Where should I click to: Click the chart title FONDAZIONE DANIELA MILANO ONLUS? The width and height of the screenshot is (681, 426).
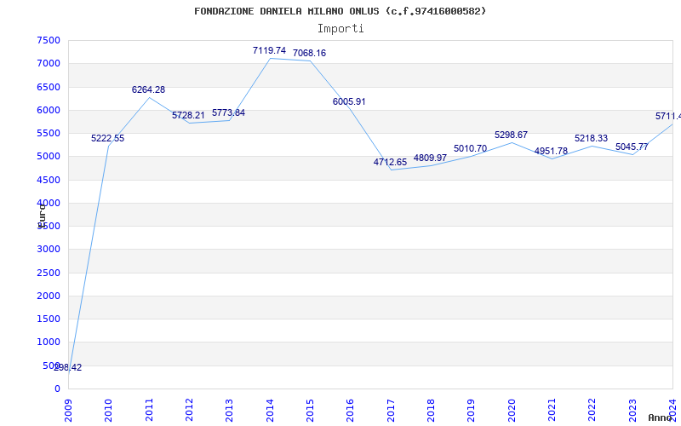point(340,11)
